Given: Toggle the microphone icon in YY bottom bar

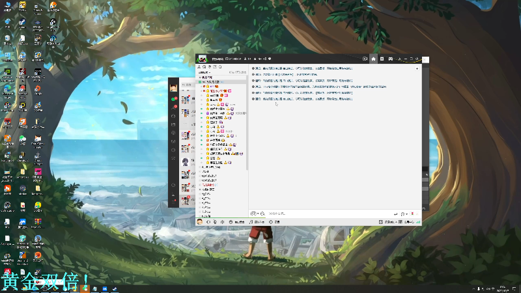Looking at the screenshot, I should click(x=215, y=222).
